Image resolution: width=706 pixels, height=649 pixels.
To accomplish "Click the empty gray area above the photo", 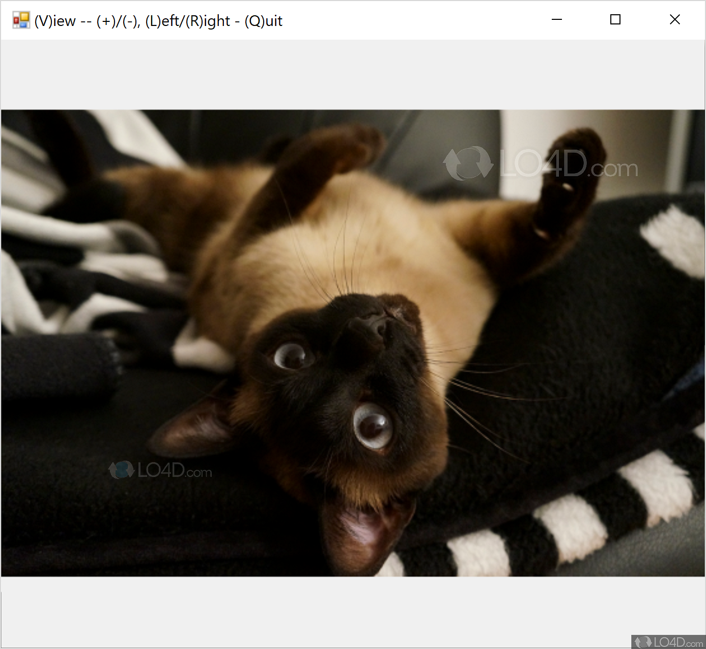I will 353,75.
